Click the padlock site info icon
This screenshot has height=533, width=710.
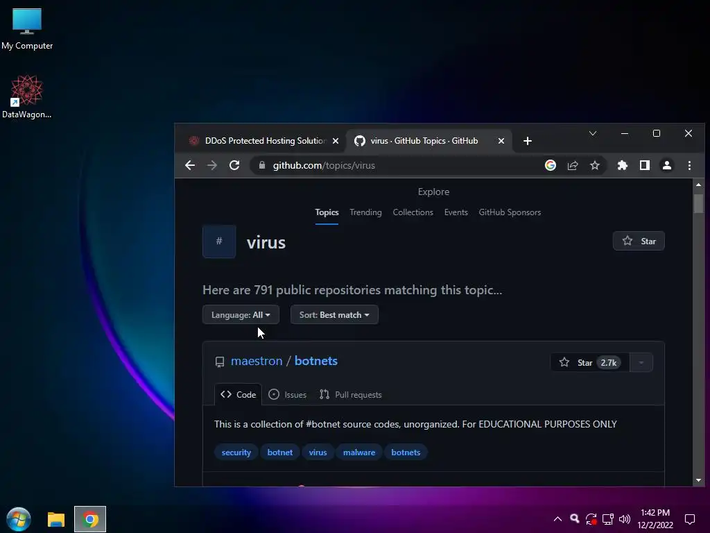click(x=261, y=165)
